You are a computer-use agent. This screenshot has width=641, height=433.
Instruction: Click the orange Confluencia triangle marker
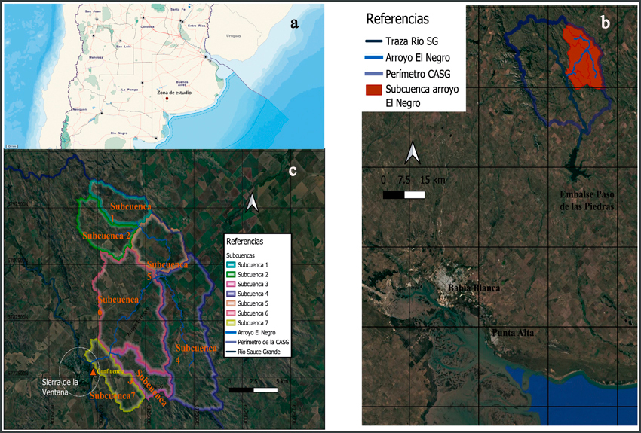click(x=93, y=372)
